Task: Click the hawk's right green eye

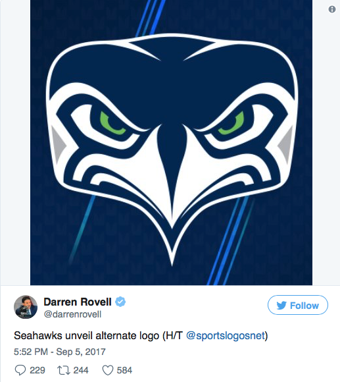Action: (x=231, y=123)
